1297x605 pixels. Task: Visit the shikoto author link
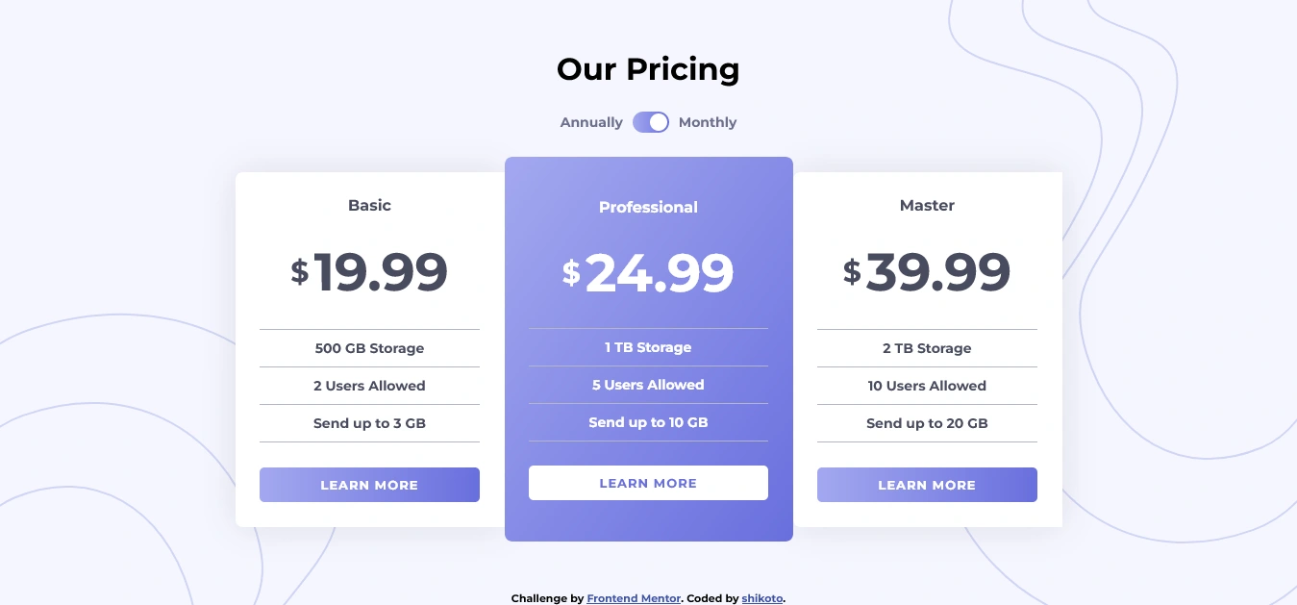(762, 598)
